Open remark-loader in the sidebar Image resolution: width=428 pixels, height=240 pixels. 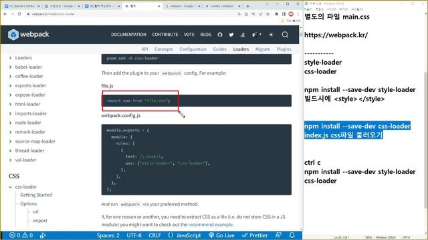(30, 132)
